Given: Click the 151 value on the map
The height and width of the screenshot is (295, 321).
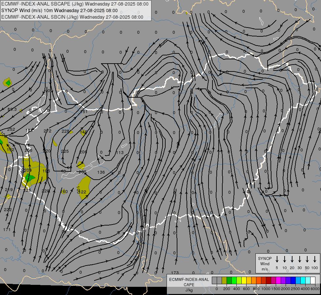Looking at the screenshot, I should click(x=84, y=111).
